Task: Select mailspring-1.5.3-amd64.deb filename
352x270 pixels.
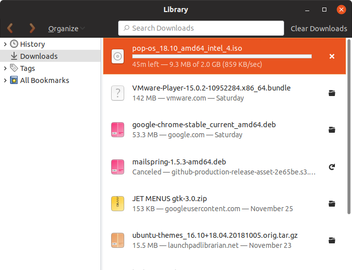Action: (179, 162)
